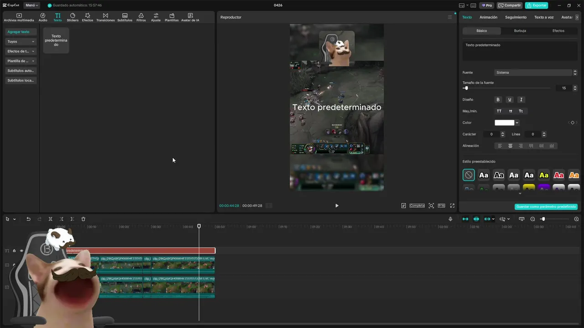This screenshot has height=328, width=584.
Task: Zoom in the timeline with plus icon
Action: click(576, 219)
